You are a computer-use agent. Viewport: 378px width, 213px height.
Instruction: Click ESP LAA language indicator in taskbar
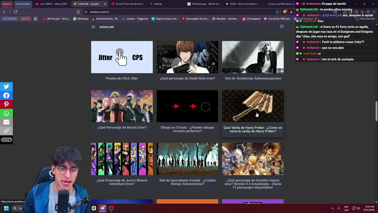pos(346,208)
